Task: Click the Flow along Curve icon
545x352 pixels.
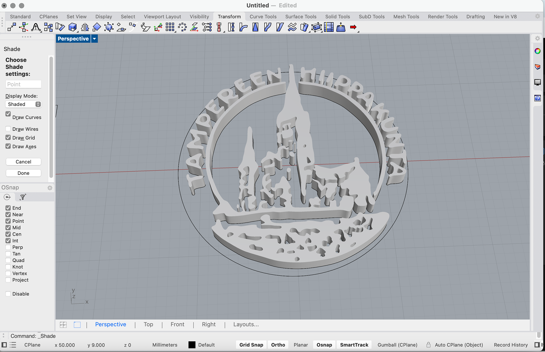Action: tap(292, 27)
